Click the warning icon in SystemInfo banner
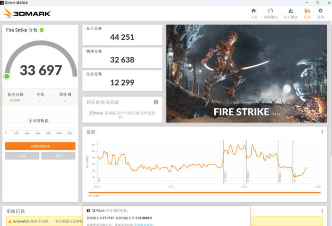Image resolution: width=332 pixels, height=226 pixels. (x=10, y=221)
